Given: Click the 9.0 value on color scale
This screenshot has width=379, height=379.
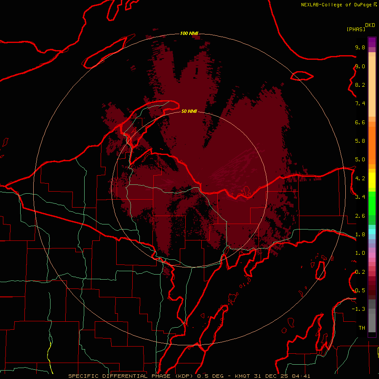Looking at the screenshot, I should coord(360,66).
